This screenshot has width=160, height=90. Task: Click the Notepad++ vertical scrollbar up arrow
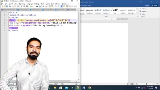coord(78,12)
